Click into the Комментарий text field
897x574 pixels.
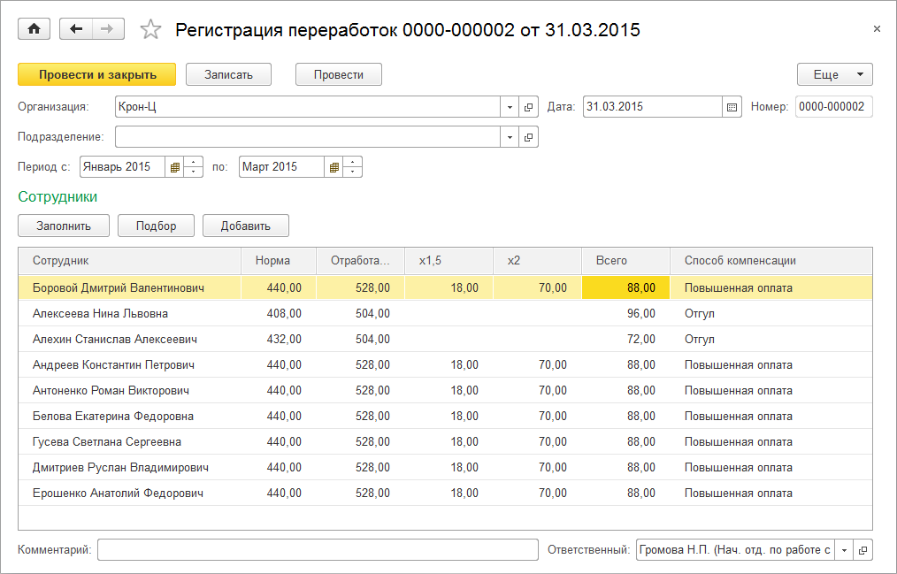(318, 550)
